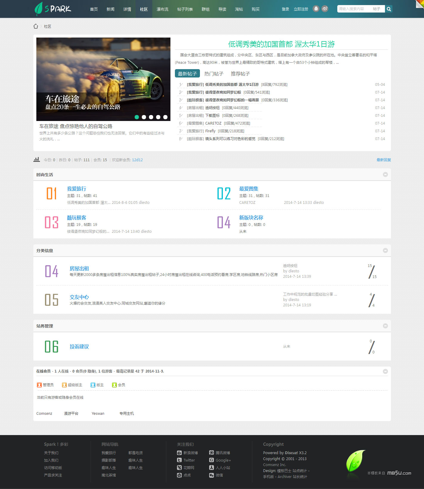Focus the search text input field
The height and width of the screenshot is (489, 424).
(353, 9)
